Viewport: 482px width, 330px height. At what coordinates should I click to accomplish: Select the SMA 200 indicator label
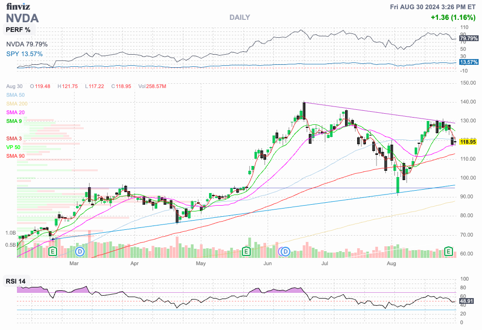pyautogui.click(x=17, y=104)
